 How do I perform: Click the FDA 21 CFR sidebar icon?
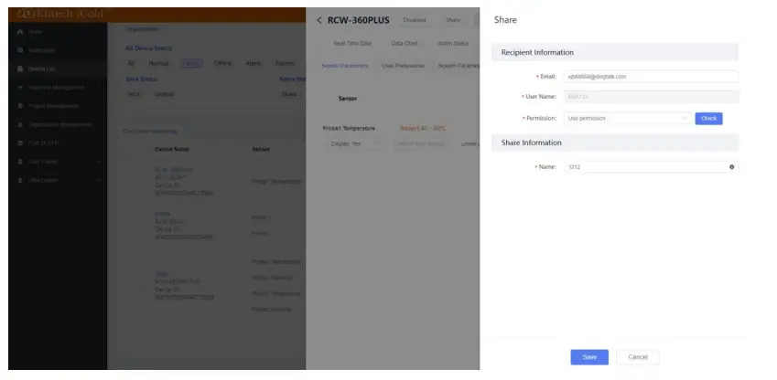(20, 143)
